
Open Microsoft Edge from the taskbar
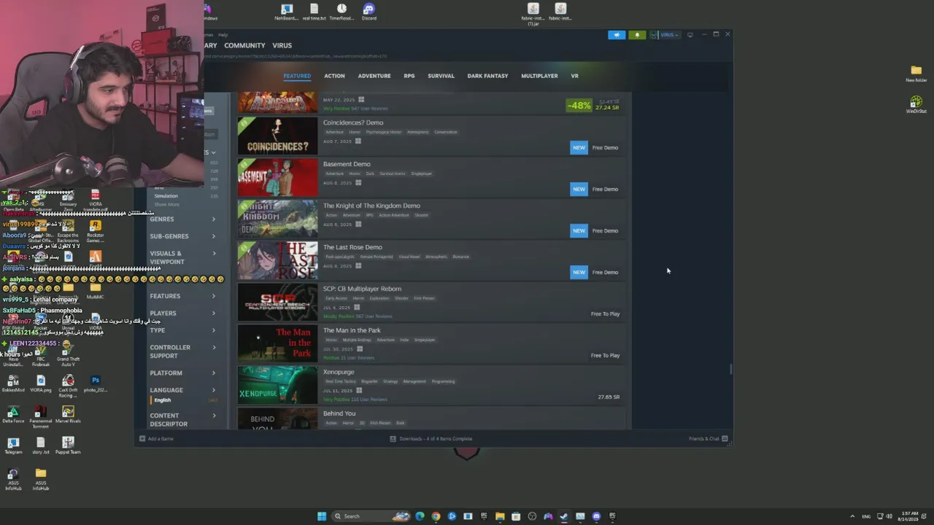tap(420, 516)
